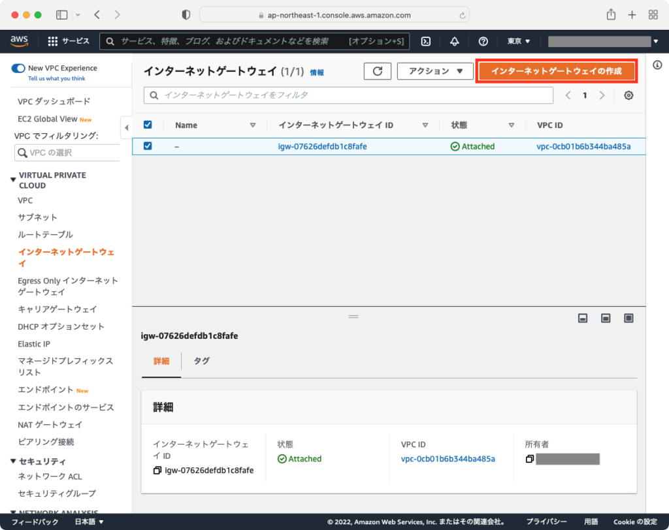Collapse the left navigation pane arrow
Image resolution: width=669 pixels, height=530 pixels.
click(x=126, y=127)
